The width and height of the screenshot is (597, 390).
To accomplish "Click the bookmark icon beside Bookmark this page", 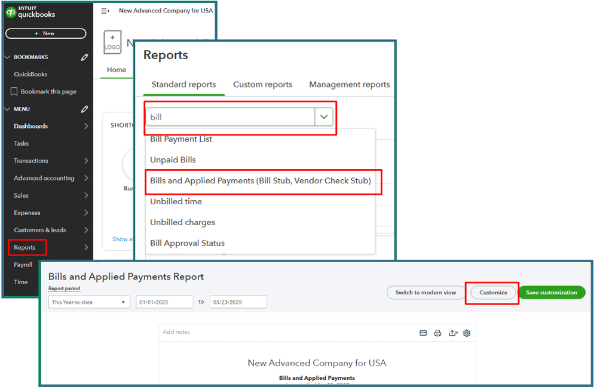I will 14,92.
